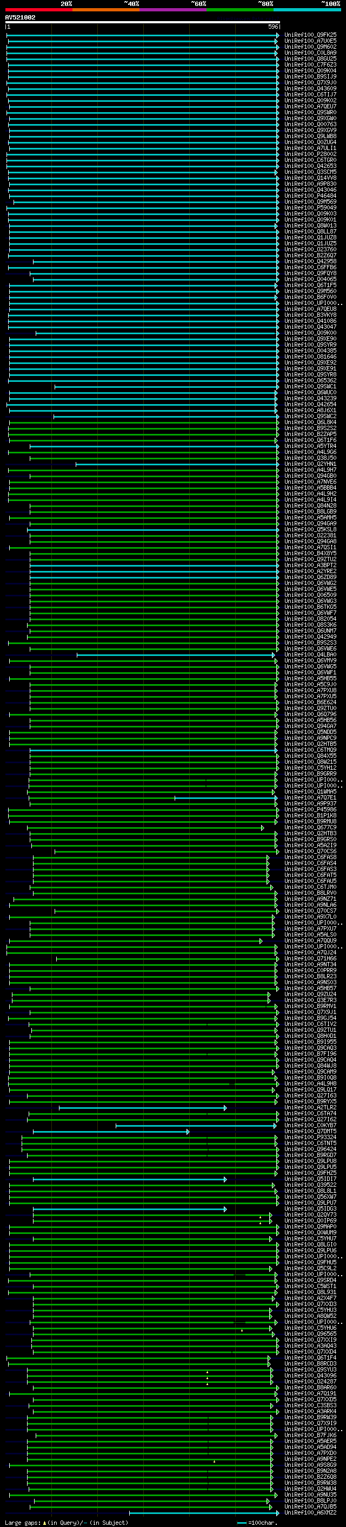Open hit UniRef100_Q8GU25
Screen dimensions: 346x1527
click(x=310, y=59)
